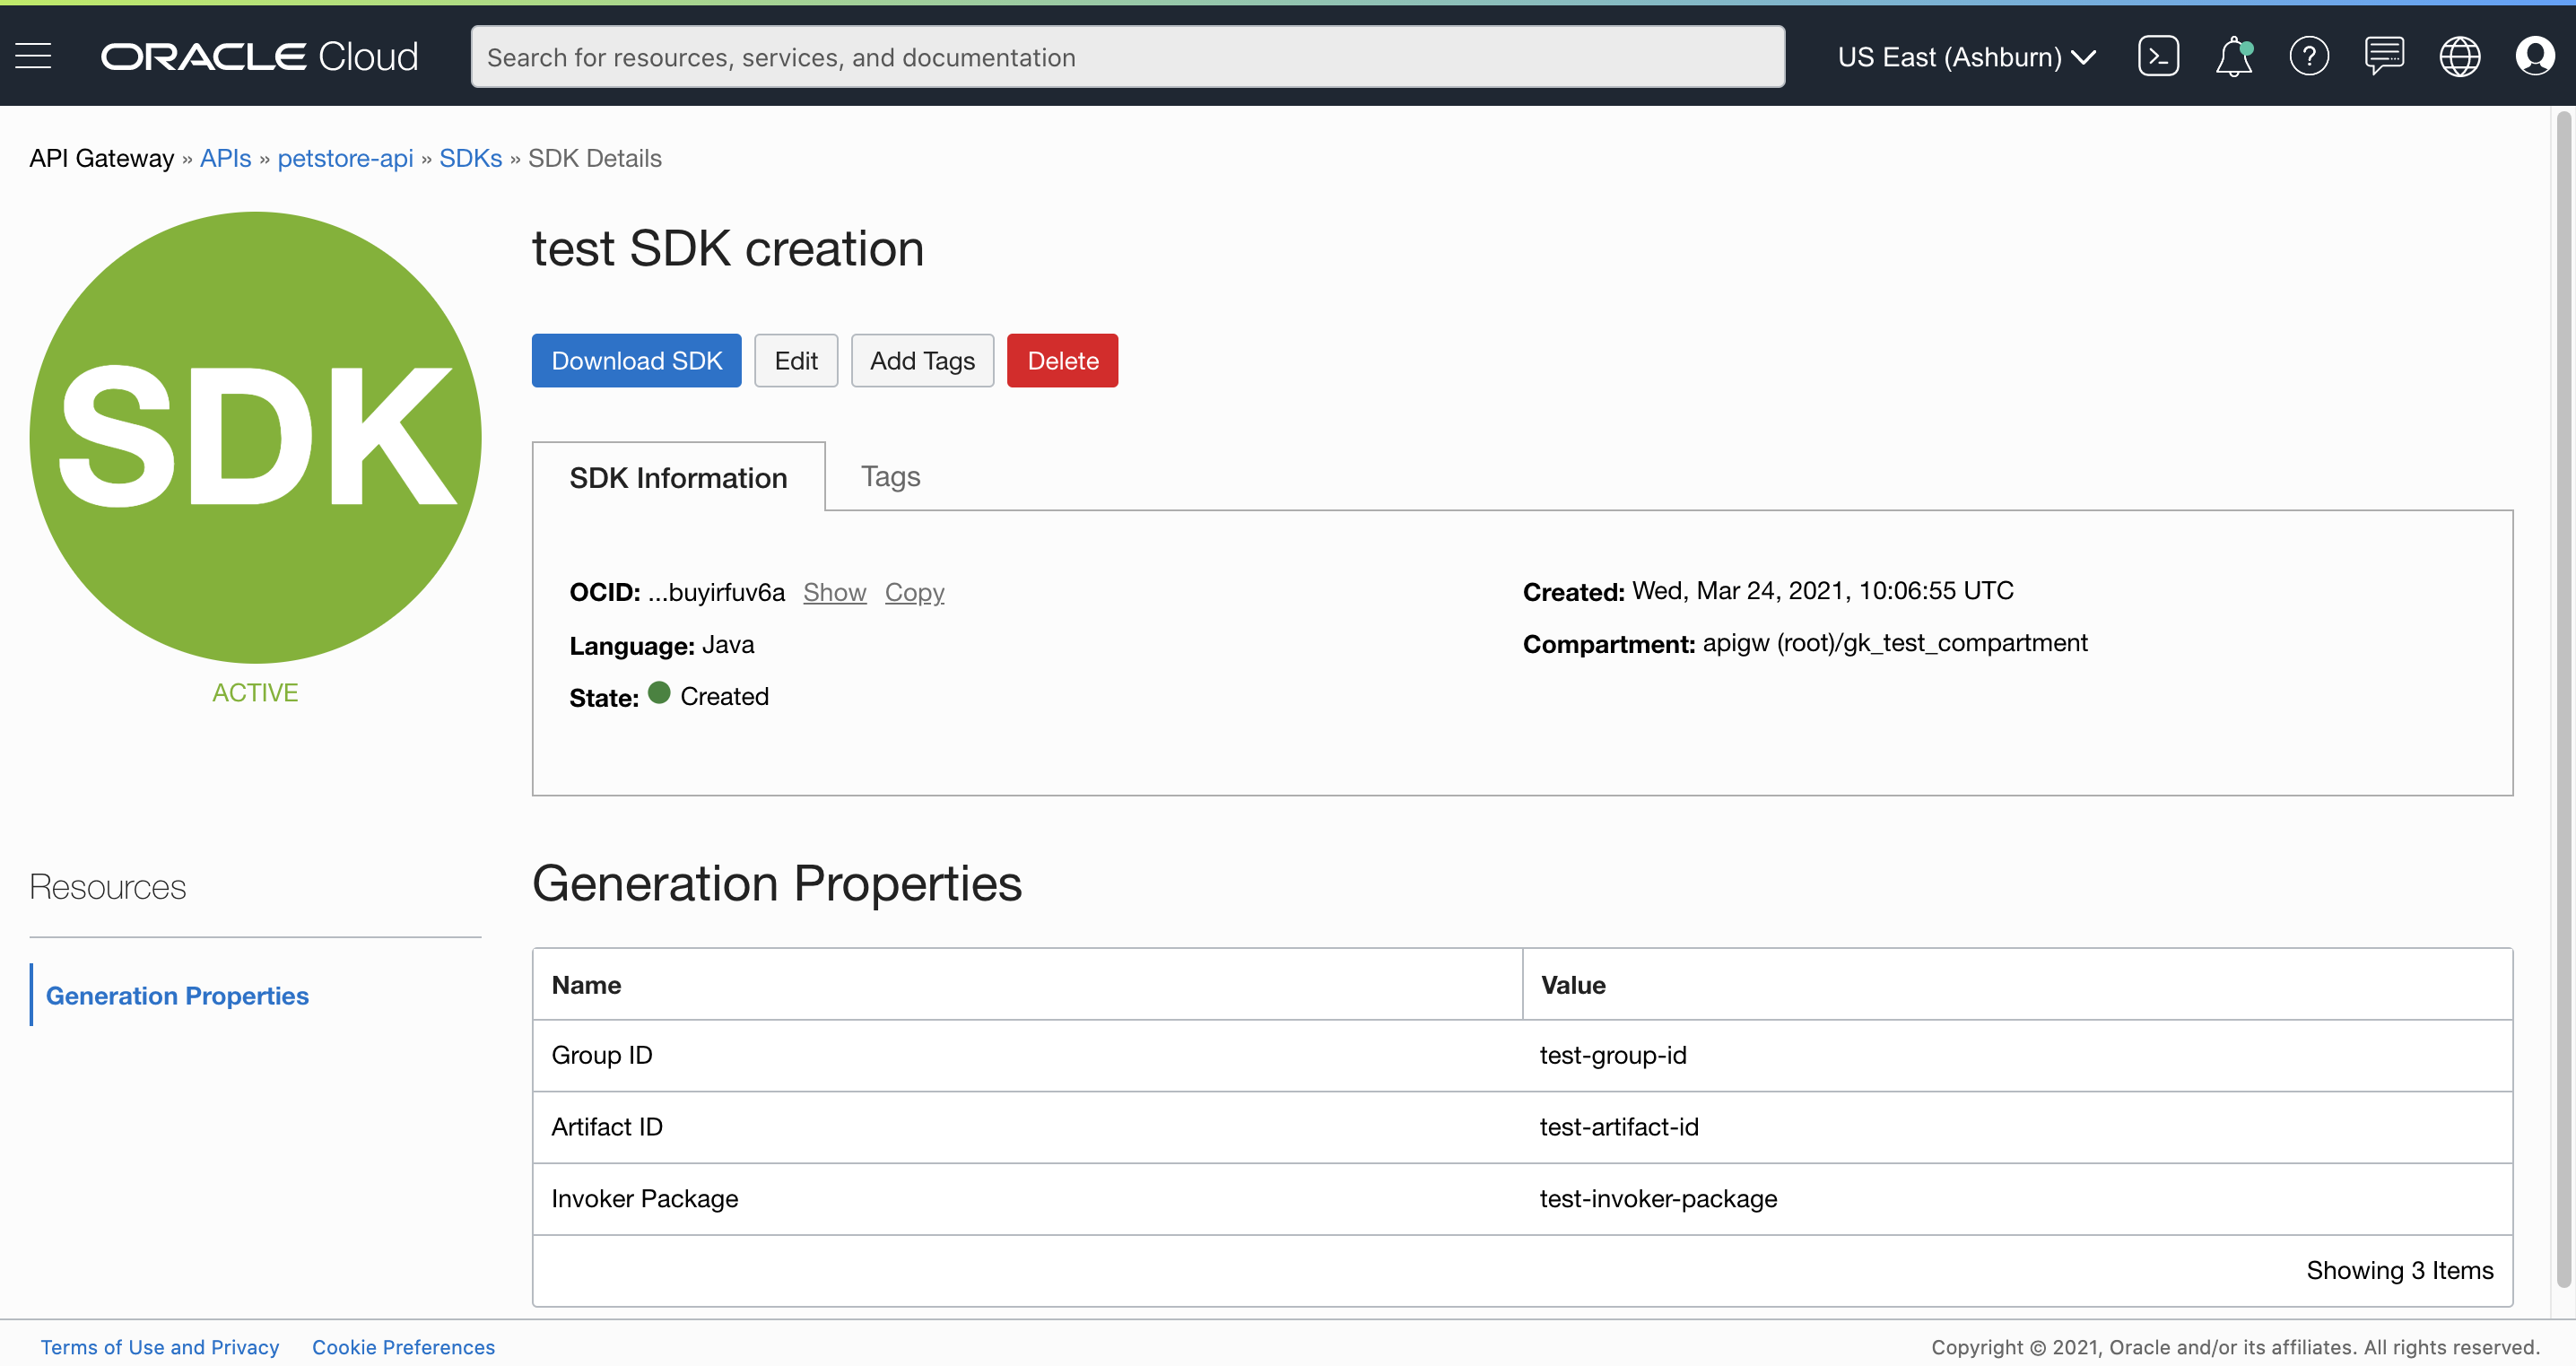Image resolution: width=2576 pixels, height=1366 pixels.
Task: Open Terms of Use and Privacy
Action: click(x=160, y=1346)
